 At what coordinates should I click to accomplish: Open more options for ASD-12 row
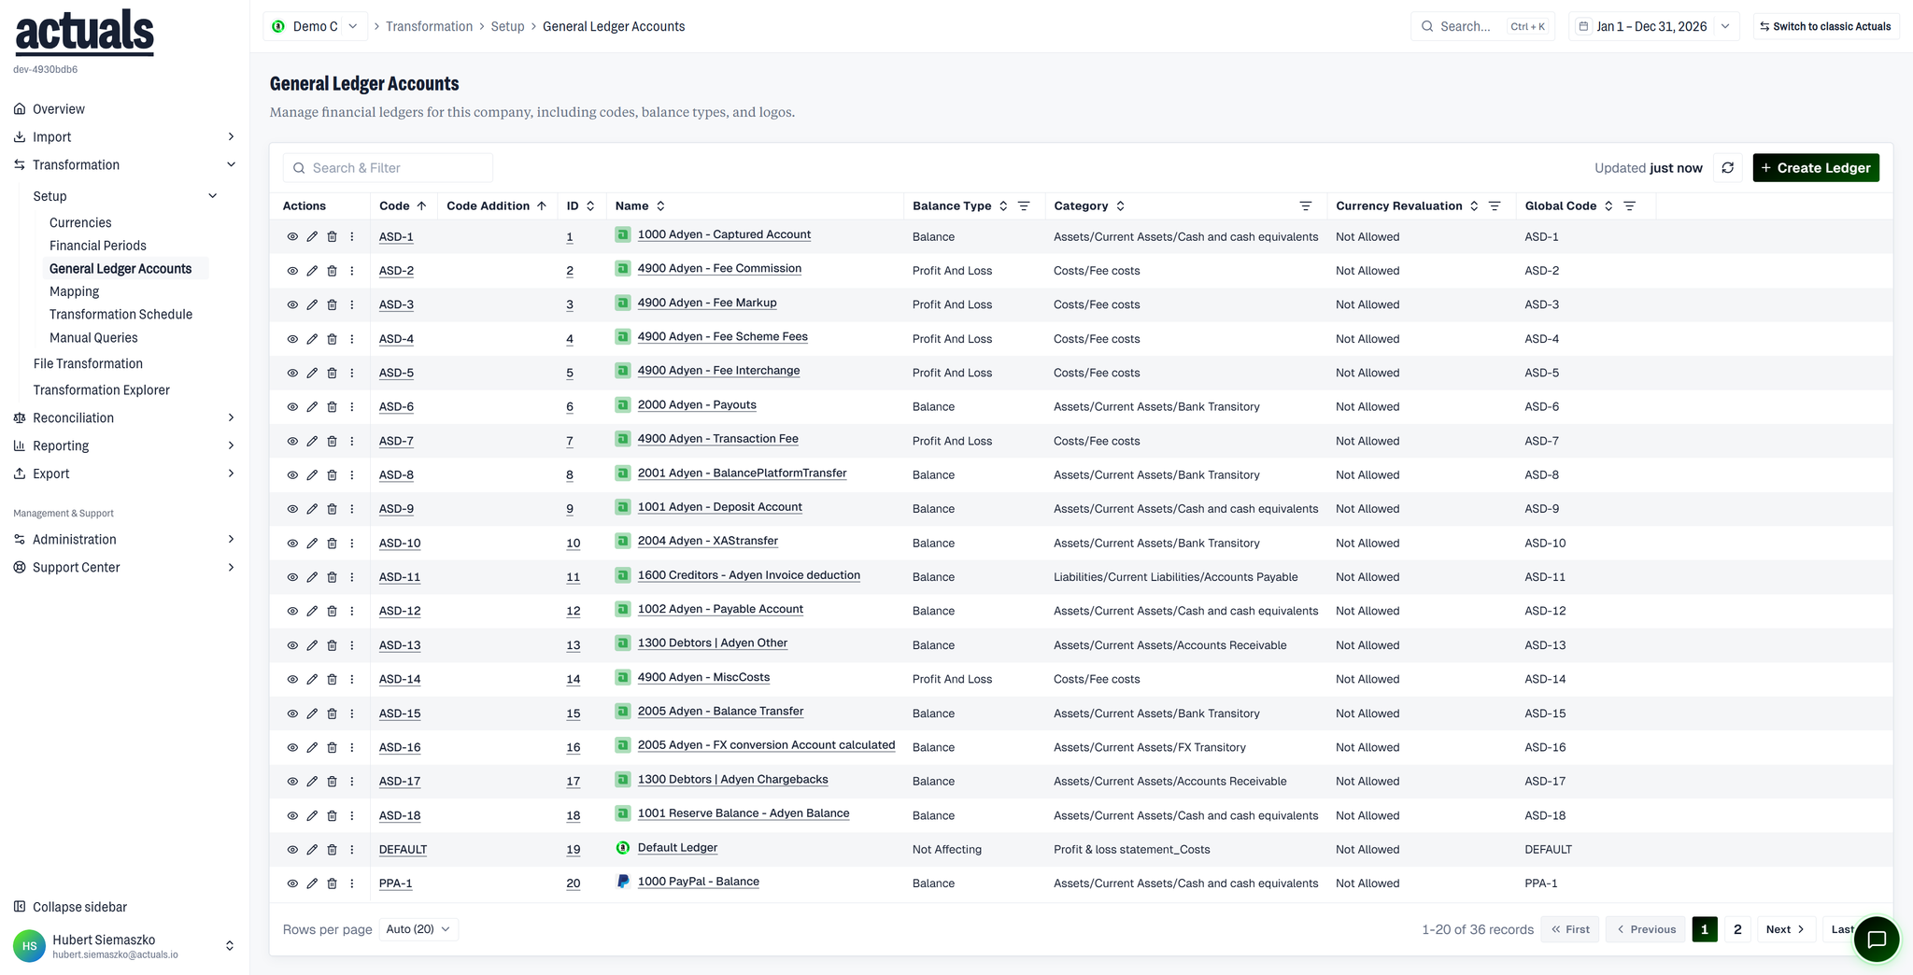click(352, 612)
